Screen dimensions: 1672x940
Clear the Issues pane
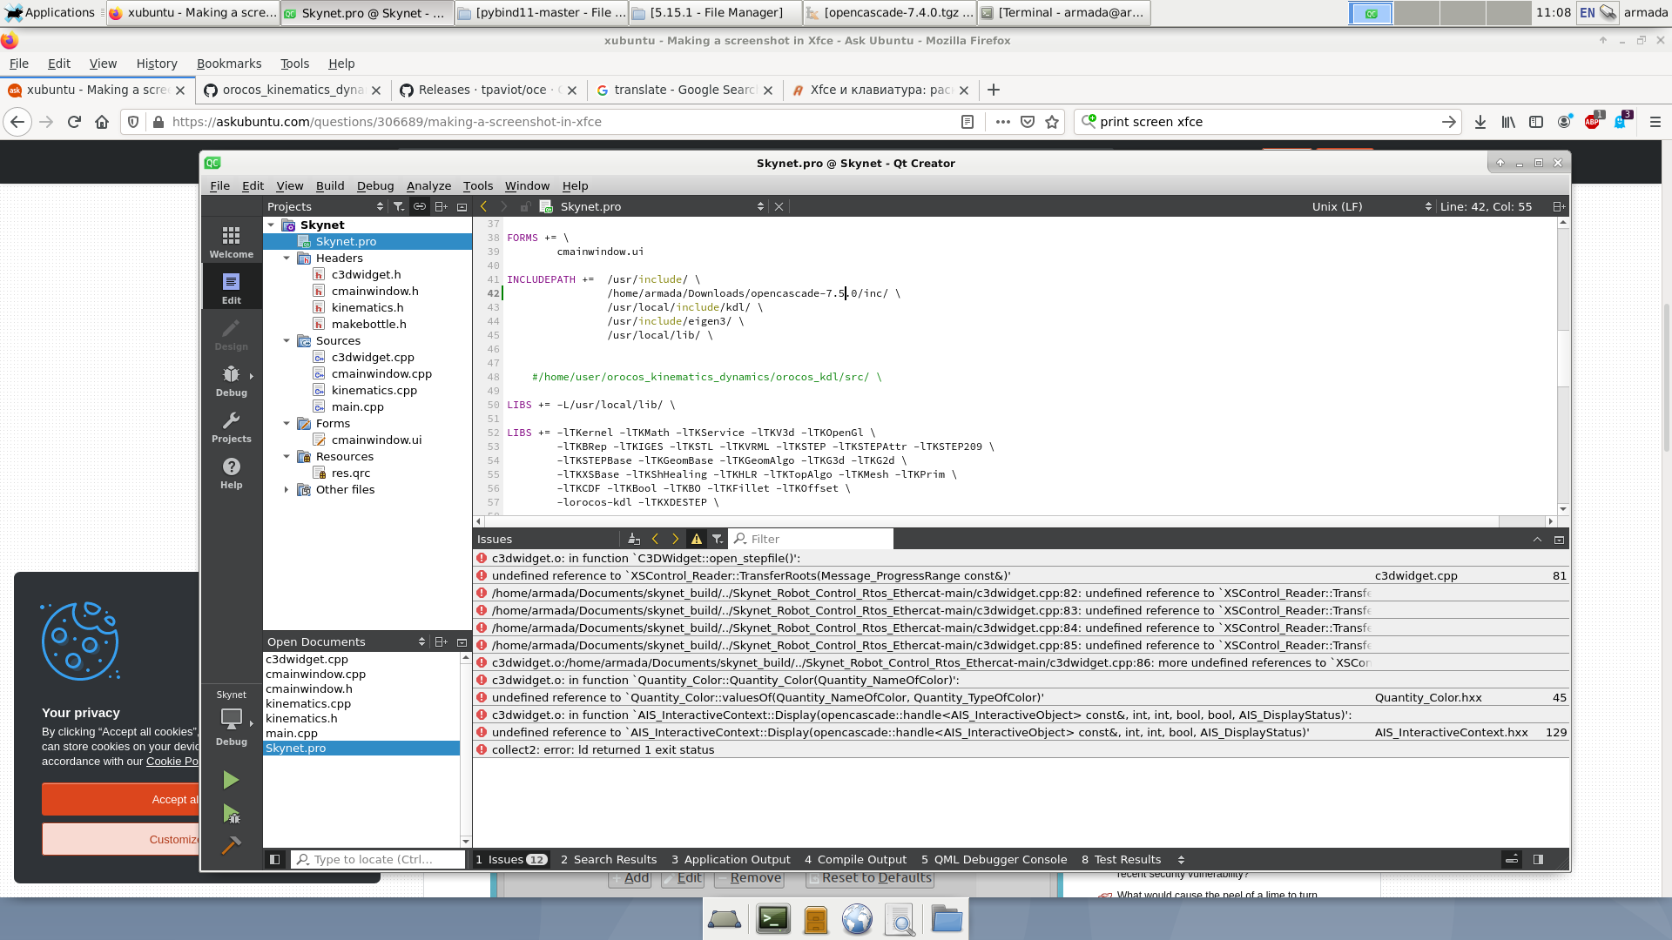(x=634, y=539)
